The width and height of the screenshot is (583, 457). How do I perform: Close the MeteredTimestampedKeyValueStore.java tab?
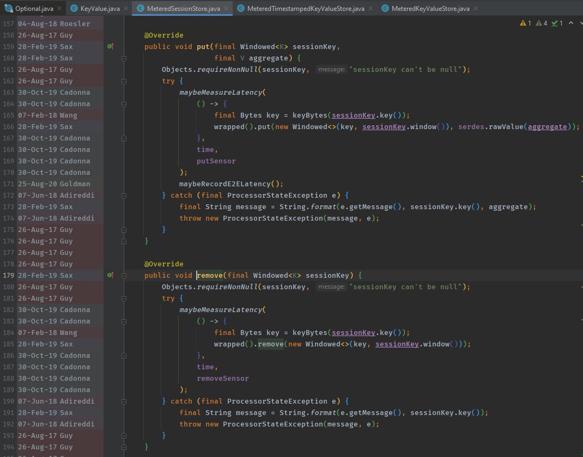371,8
